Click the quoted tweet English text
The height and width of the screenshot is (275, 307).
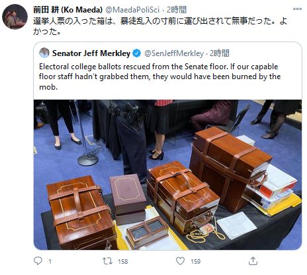click(159, 76)
